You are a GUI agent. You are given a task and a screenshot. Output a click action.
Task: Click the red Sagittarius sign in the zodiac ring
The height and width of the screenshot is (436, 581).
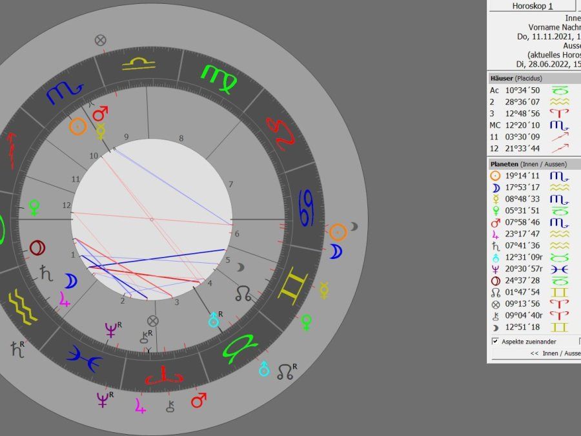[x=12, y=150]
